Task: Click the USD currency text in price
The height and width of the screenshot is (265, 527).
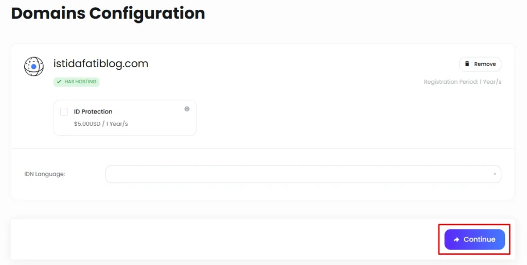Action: 94,124
